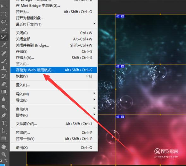Select the Blur tool
Viewport: 186px width, 166px height.
3,99
